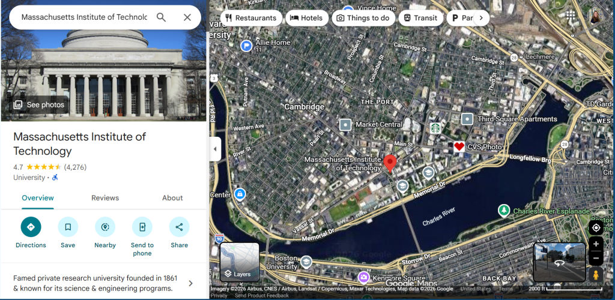Open the Google apps grid icon
Viewport: 615px width, 300px height.
(571, 16)
